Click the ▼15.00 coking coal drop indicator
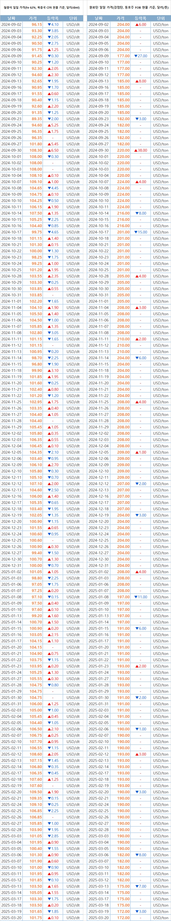 tap(140, 232)
